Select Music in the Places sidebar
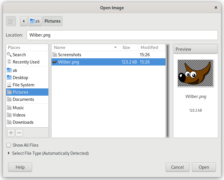 tap(27, 108)
